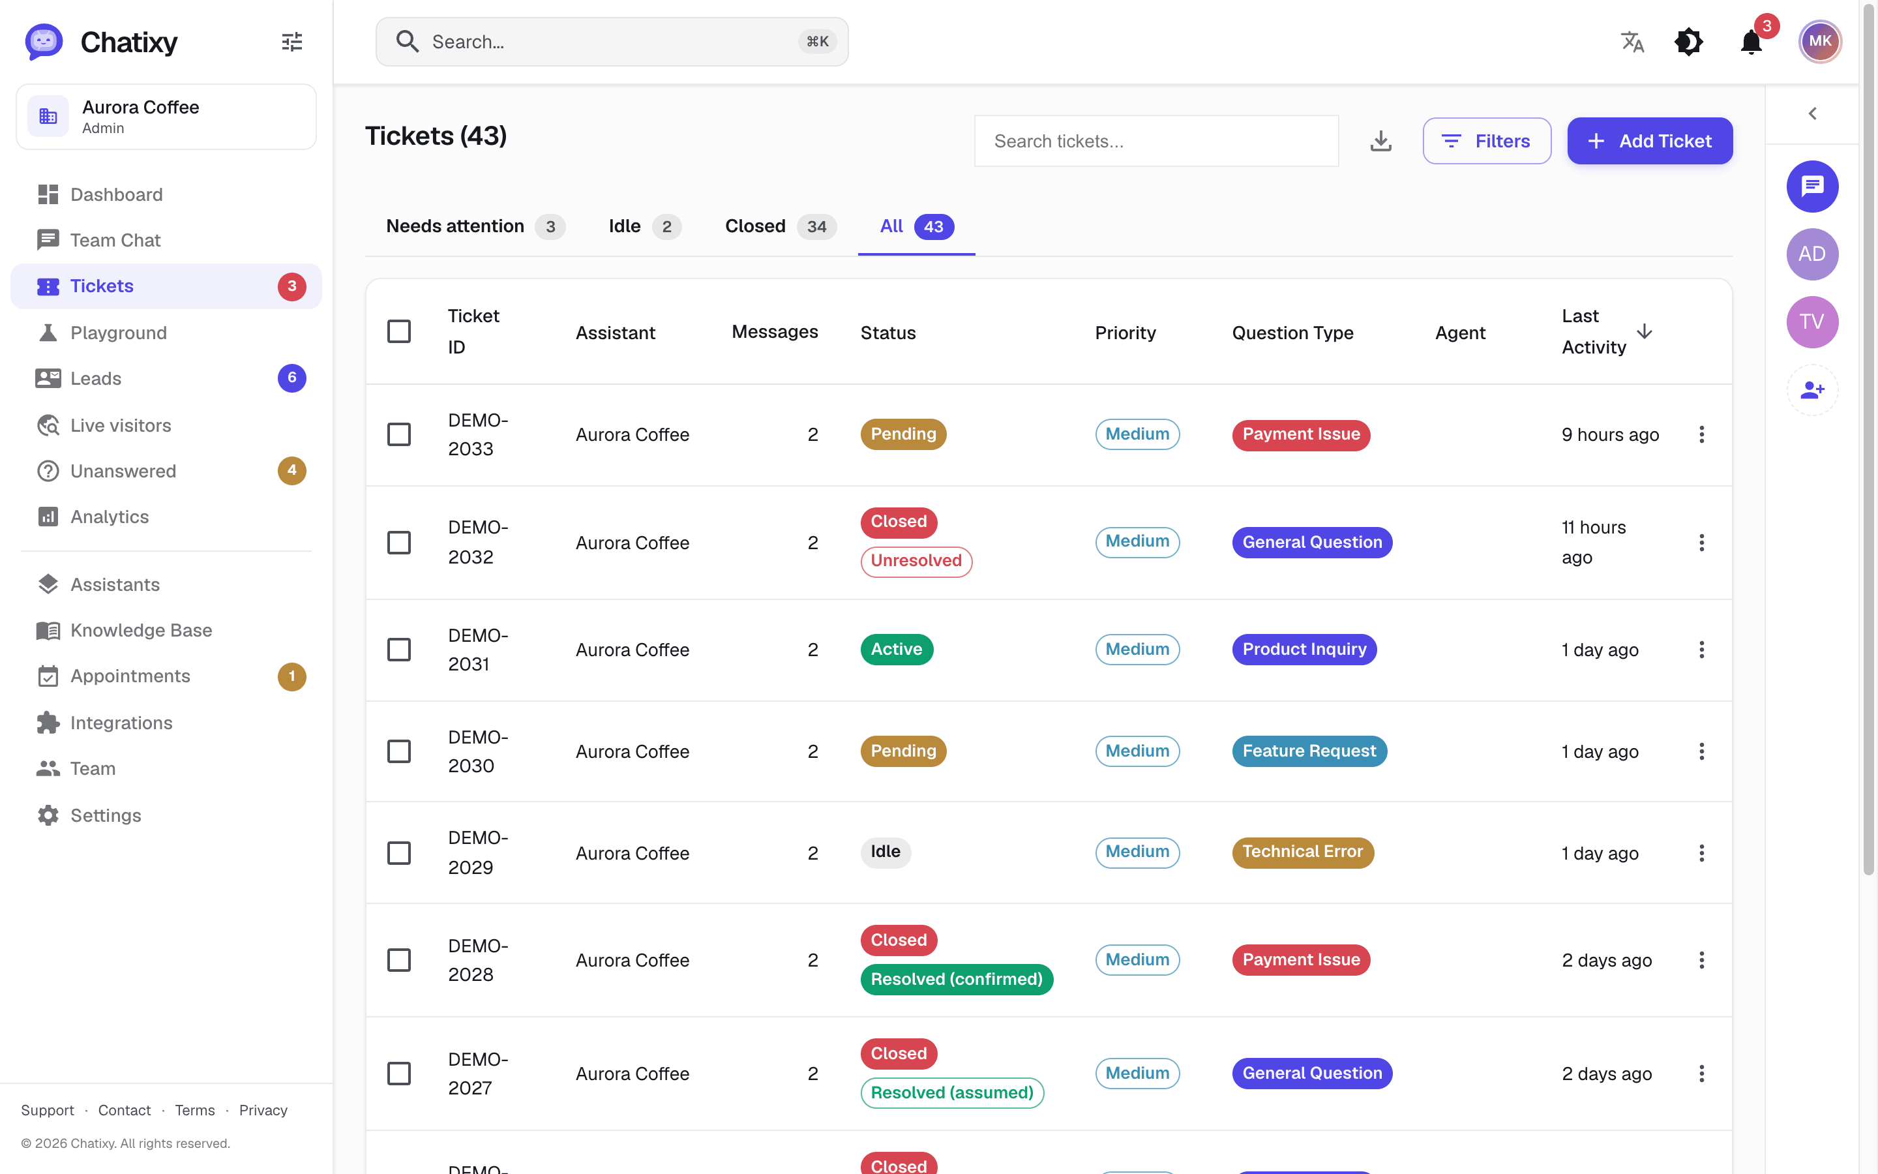Open the Contact footer link
This screenshot has height=1174, width=1878.
[124, 1109]
